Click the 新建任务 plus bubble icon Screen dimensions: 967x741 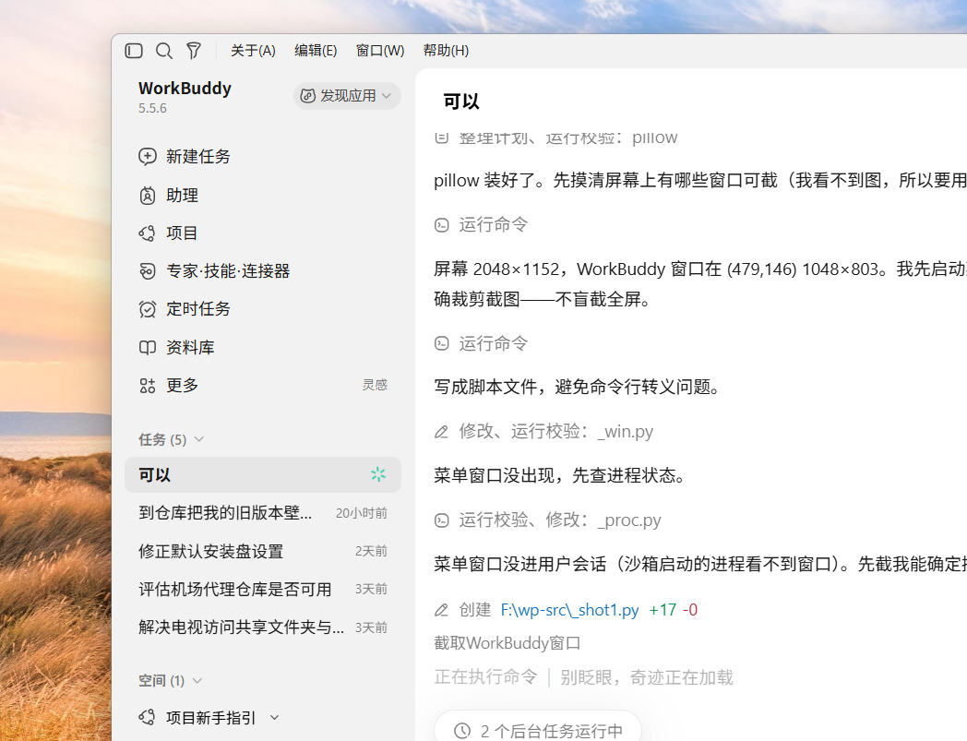(148, 157)
